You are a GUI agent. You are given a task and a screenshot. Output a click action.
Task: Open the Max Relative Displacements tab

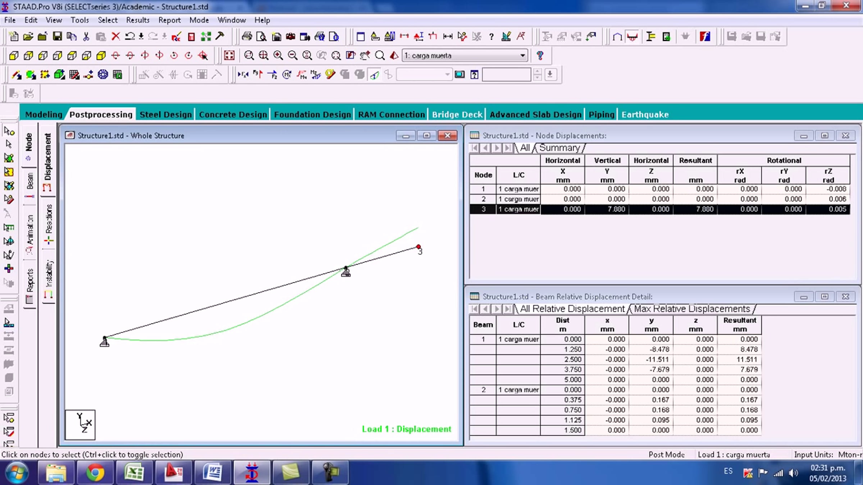click(x=691, y=309)
